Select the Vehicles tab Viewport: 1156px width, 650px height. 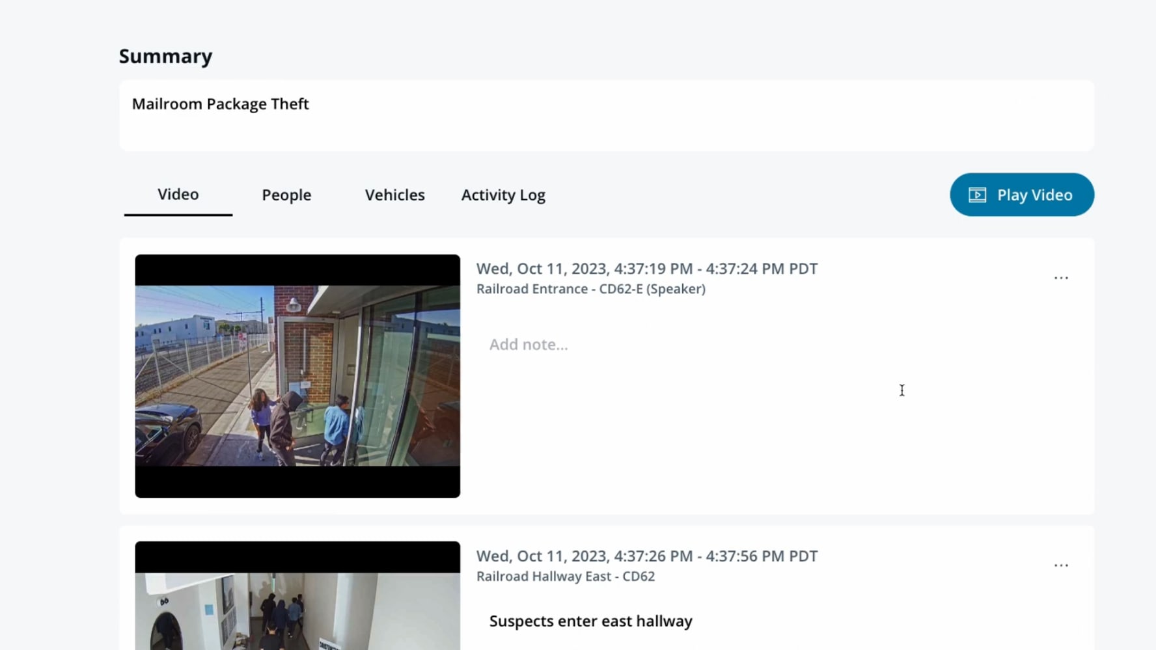coord(394,195)
